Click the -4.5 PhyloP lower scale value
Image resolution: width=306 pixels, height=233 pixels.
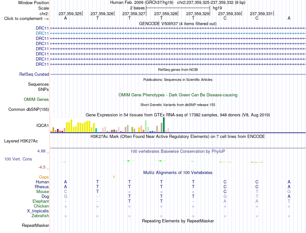pyautogui.click(x=42, y=167)
